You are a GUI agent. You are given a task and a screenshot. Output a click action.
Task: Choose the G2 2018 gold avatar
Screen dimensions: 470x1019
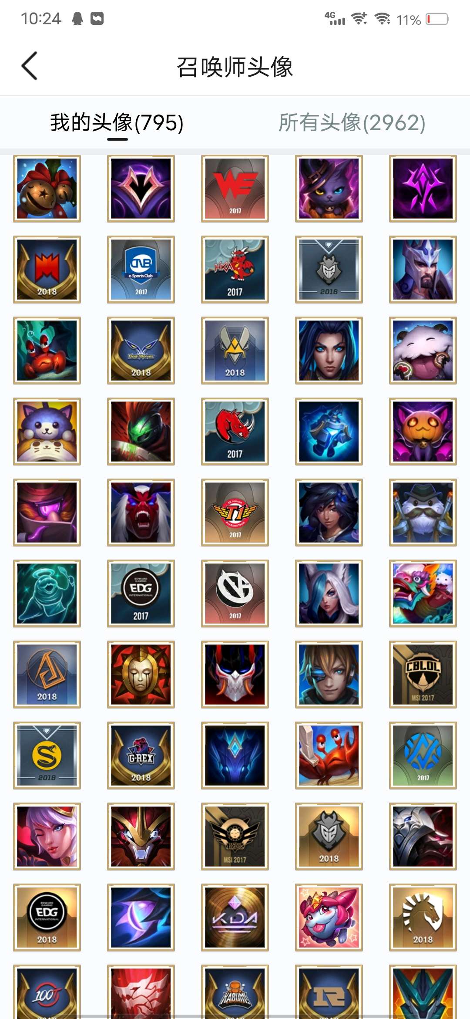click(329, 837)
